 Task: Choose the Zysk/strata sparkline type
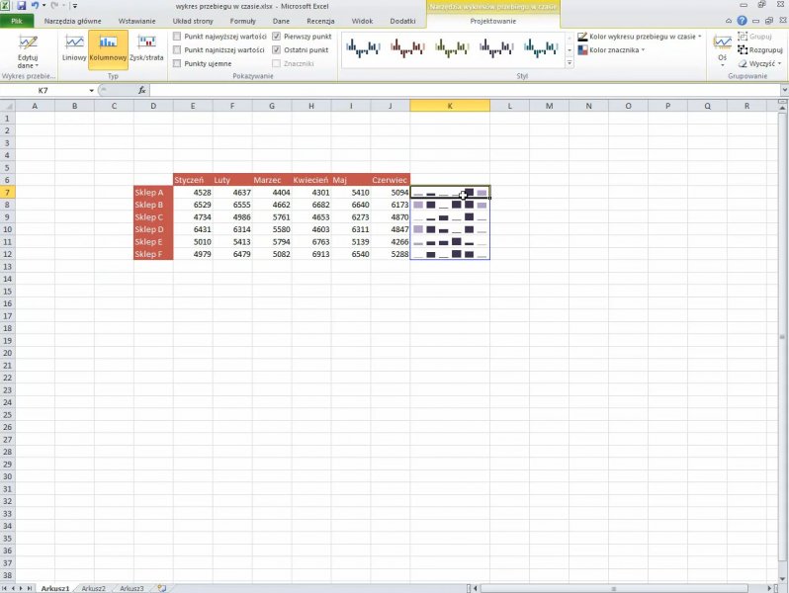pyautogui.click(x=146, y=47)
